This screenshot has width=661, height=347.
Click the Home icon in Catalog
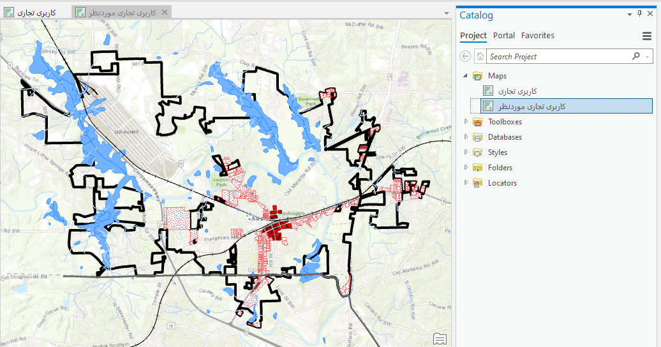[480, 57]
